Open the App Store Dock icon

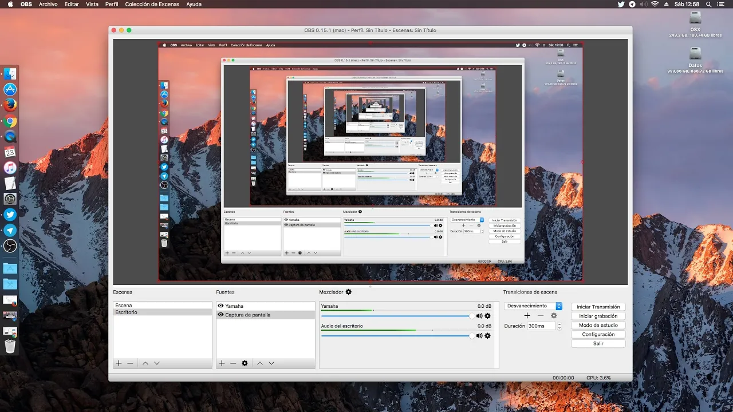click(x=10, y=89)
